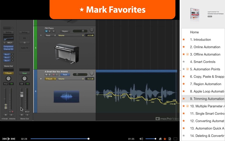Open the Stereo Out output slot
225x141 pixels.
8,66
